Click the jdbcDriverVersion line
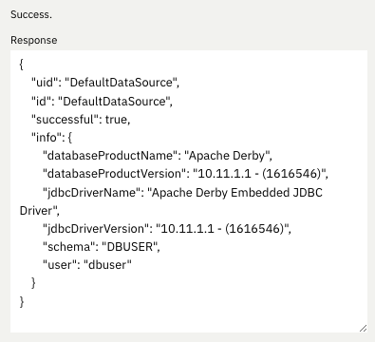Screen dimensions: 375x342 tap(167, 228)
